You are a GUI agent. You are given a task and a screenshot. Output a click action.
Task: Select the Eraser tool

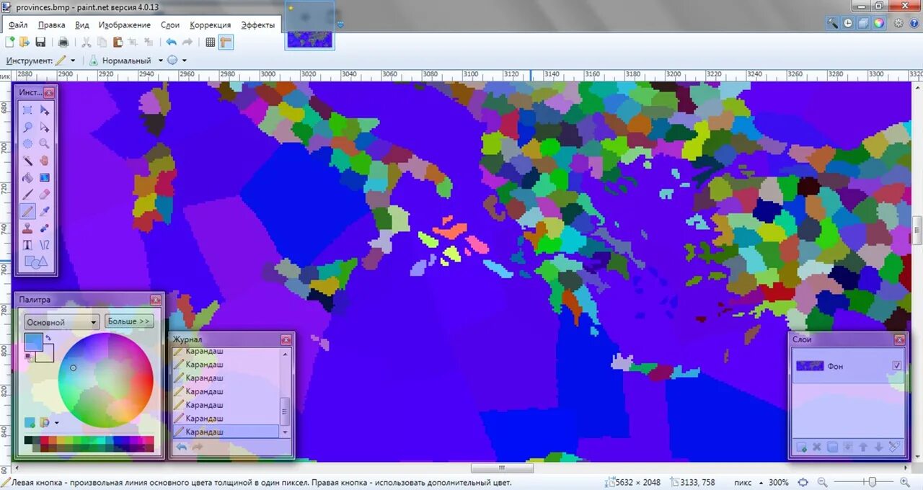point(45,194)
